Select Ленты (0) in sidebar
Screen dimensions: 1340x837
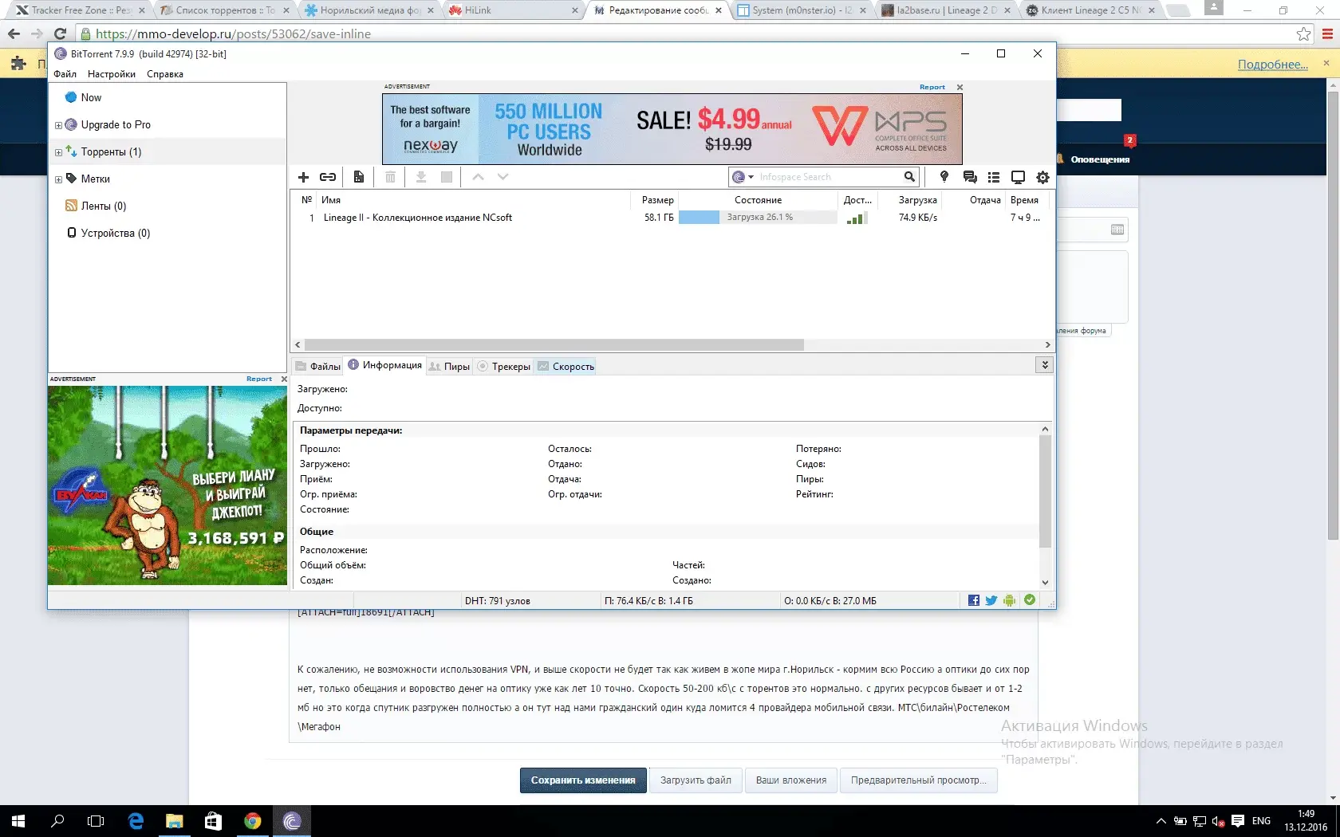pyautogui.click(x=103, y=206)
